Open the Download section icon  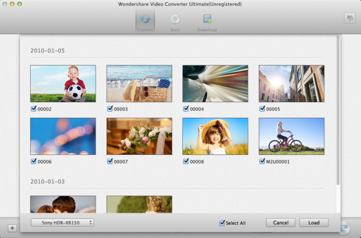coord(207,19)
